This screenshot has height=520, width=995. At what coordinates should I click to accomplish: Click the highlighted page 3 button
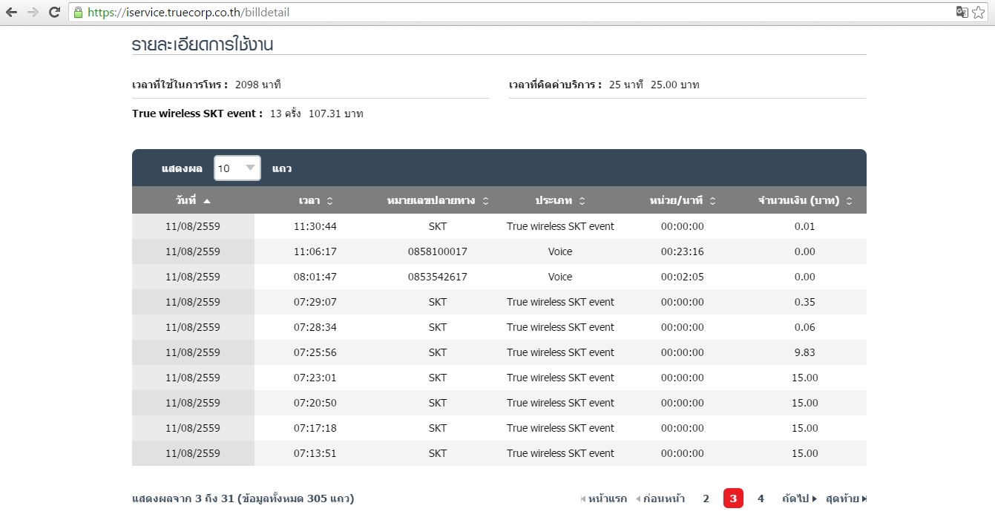(x=733, y=498)
